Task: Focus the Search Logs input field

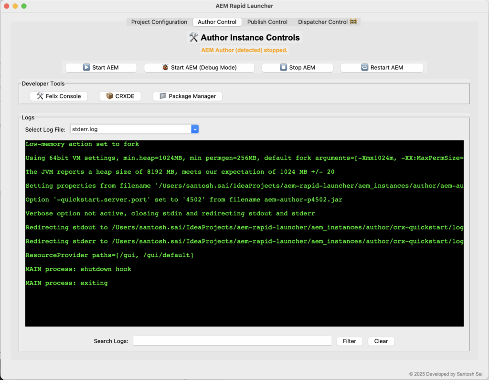Action: (232, 341)
